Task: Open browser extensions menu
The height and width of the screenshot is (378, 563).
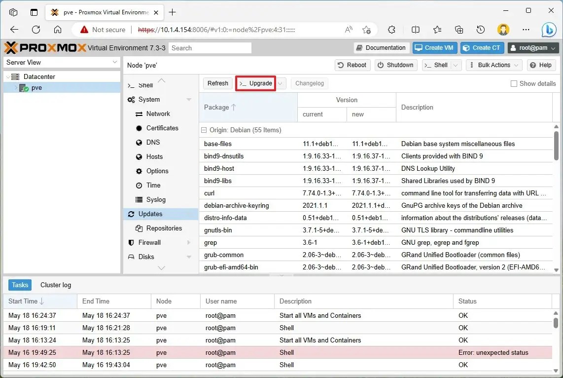Action: click(x=392, y=30)
